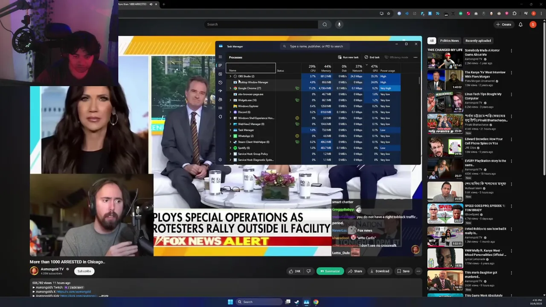Share the video
Screen dimensions: 546x307
[x=355, y=271]
